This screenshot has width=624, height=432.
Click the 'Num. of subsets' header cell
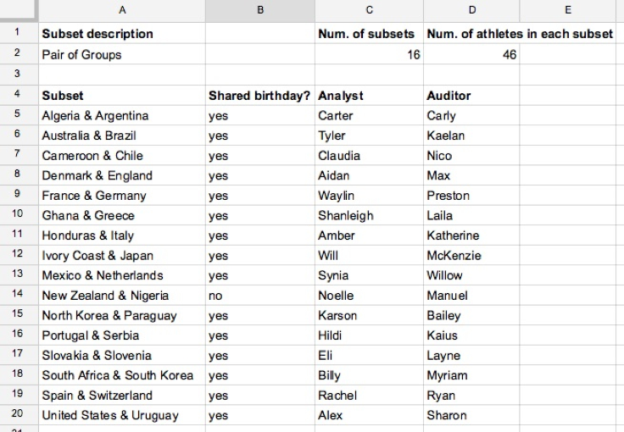[x=366, y=34]
